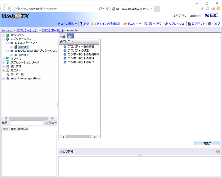222x178 pixels.
Task: Toggle the ログ詳細 checkbox
Action: click(x=61, y=152)
